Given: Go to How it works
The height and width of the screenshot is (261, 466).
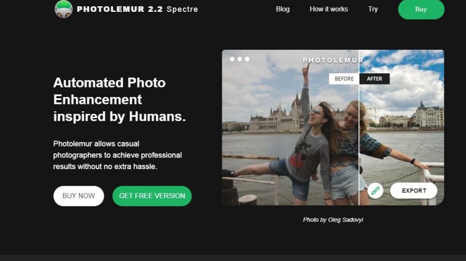Looking at the screenshot, I should pos(329,9).
